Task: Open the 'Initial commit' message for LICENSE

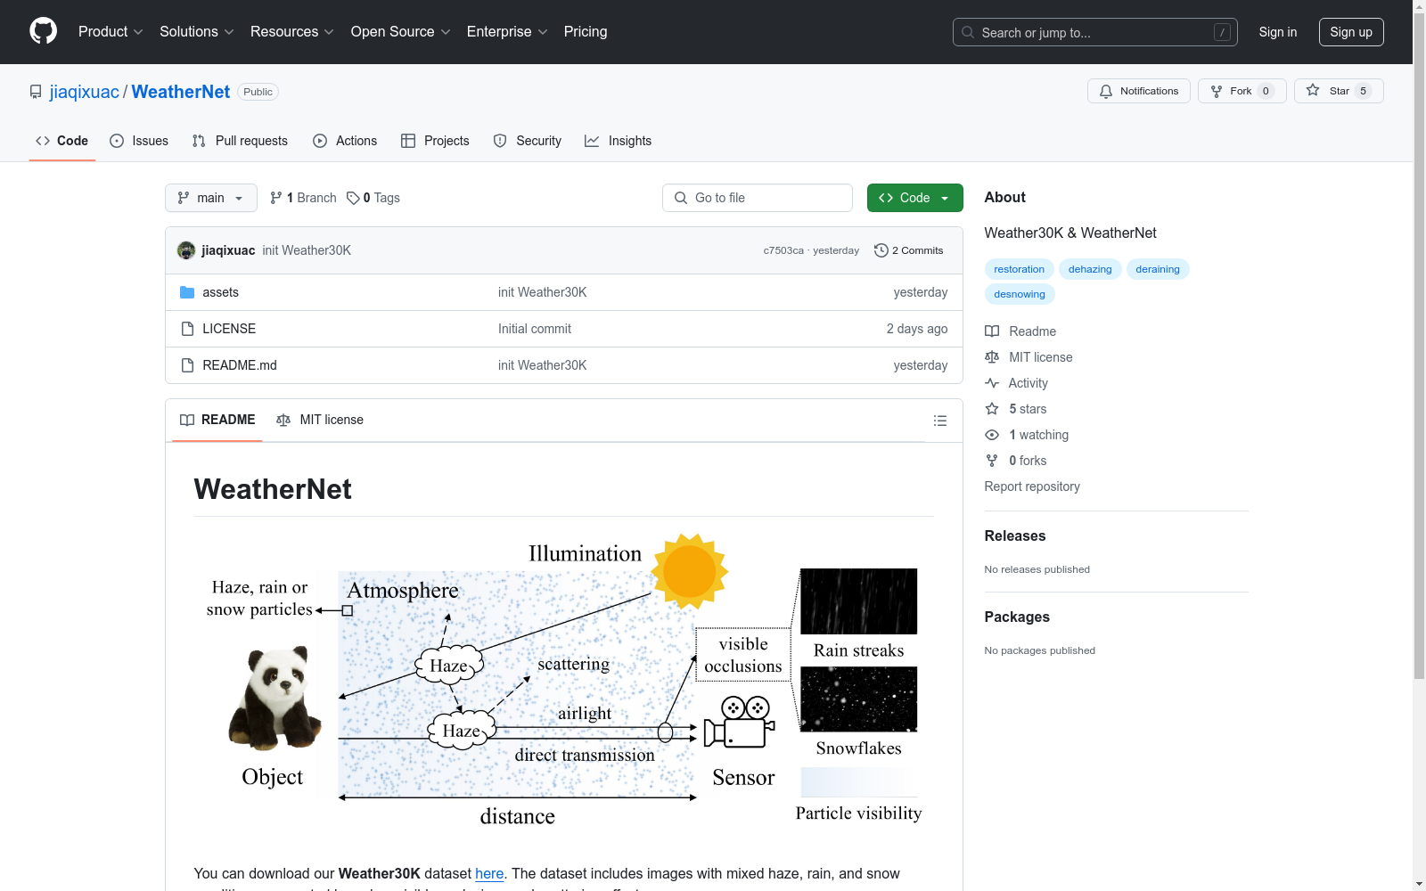Action: point(535,329)
